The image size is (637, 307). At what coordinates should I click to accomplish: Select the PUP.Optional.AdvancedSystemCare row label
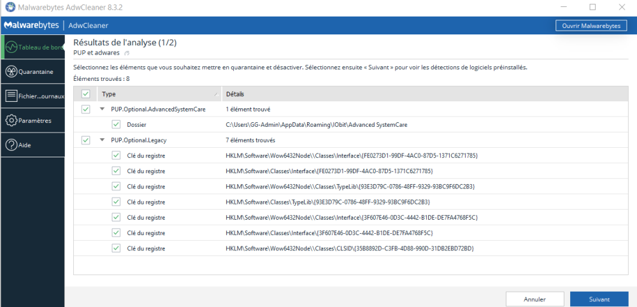point(158,110)
